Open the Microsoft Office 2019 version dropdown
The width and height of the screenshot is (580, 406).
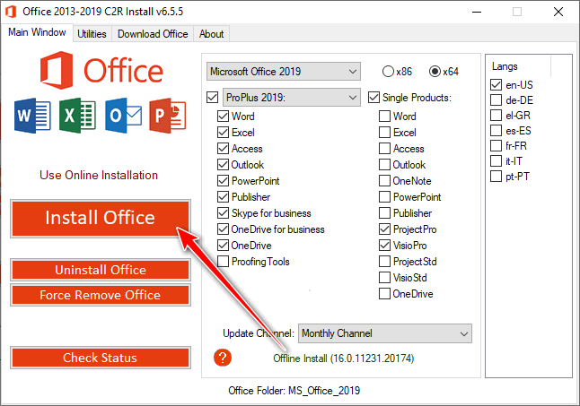tap(282, 71)
